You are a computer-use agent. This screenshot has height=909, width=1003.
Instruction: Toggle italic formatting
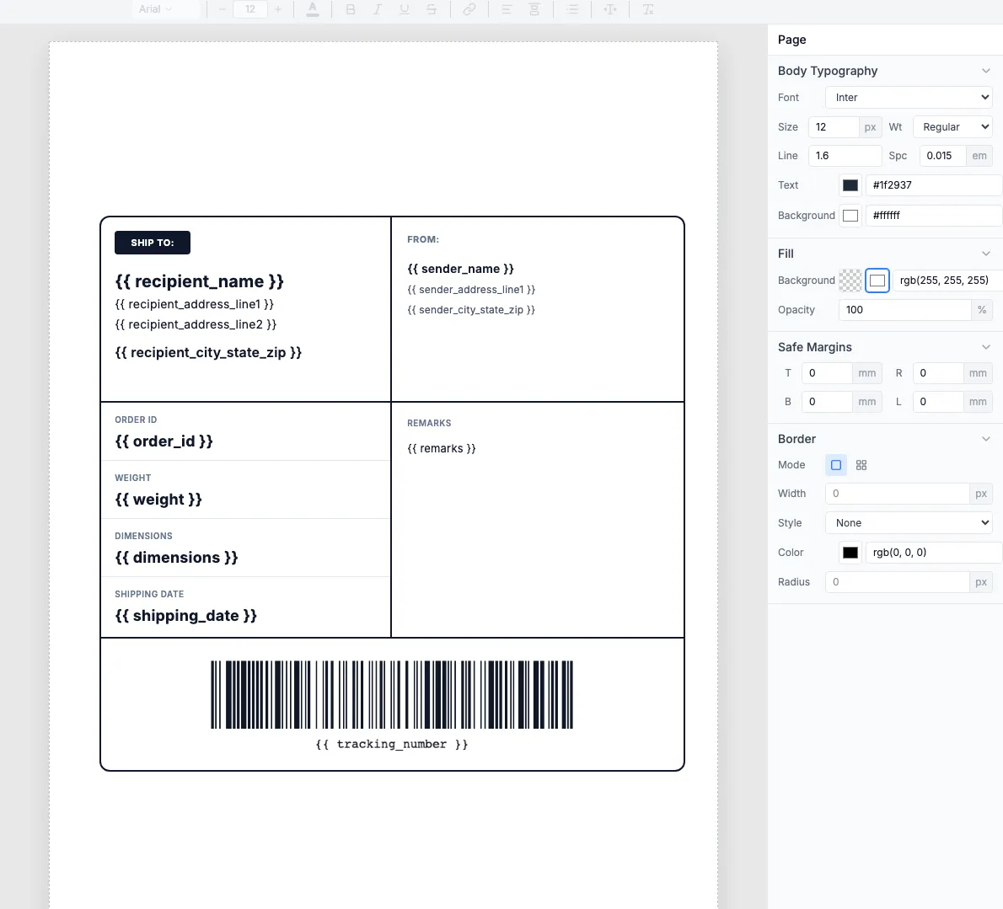[x=378, y=9]
